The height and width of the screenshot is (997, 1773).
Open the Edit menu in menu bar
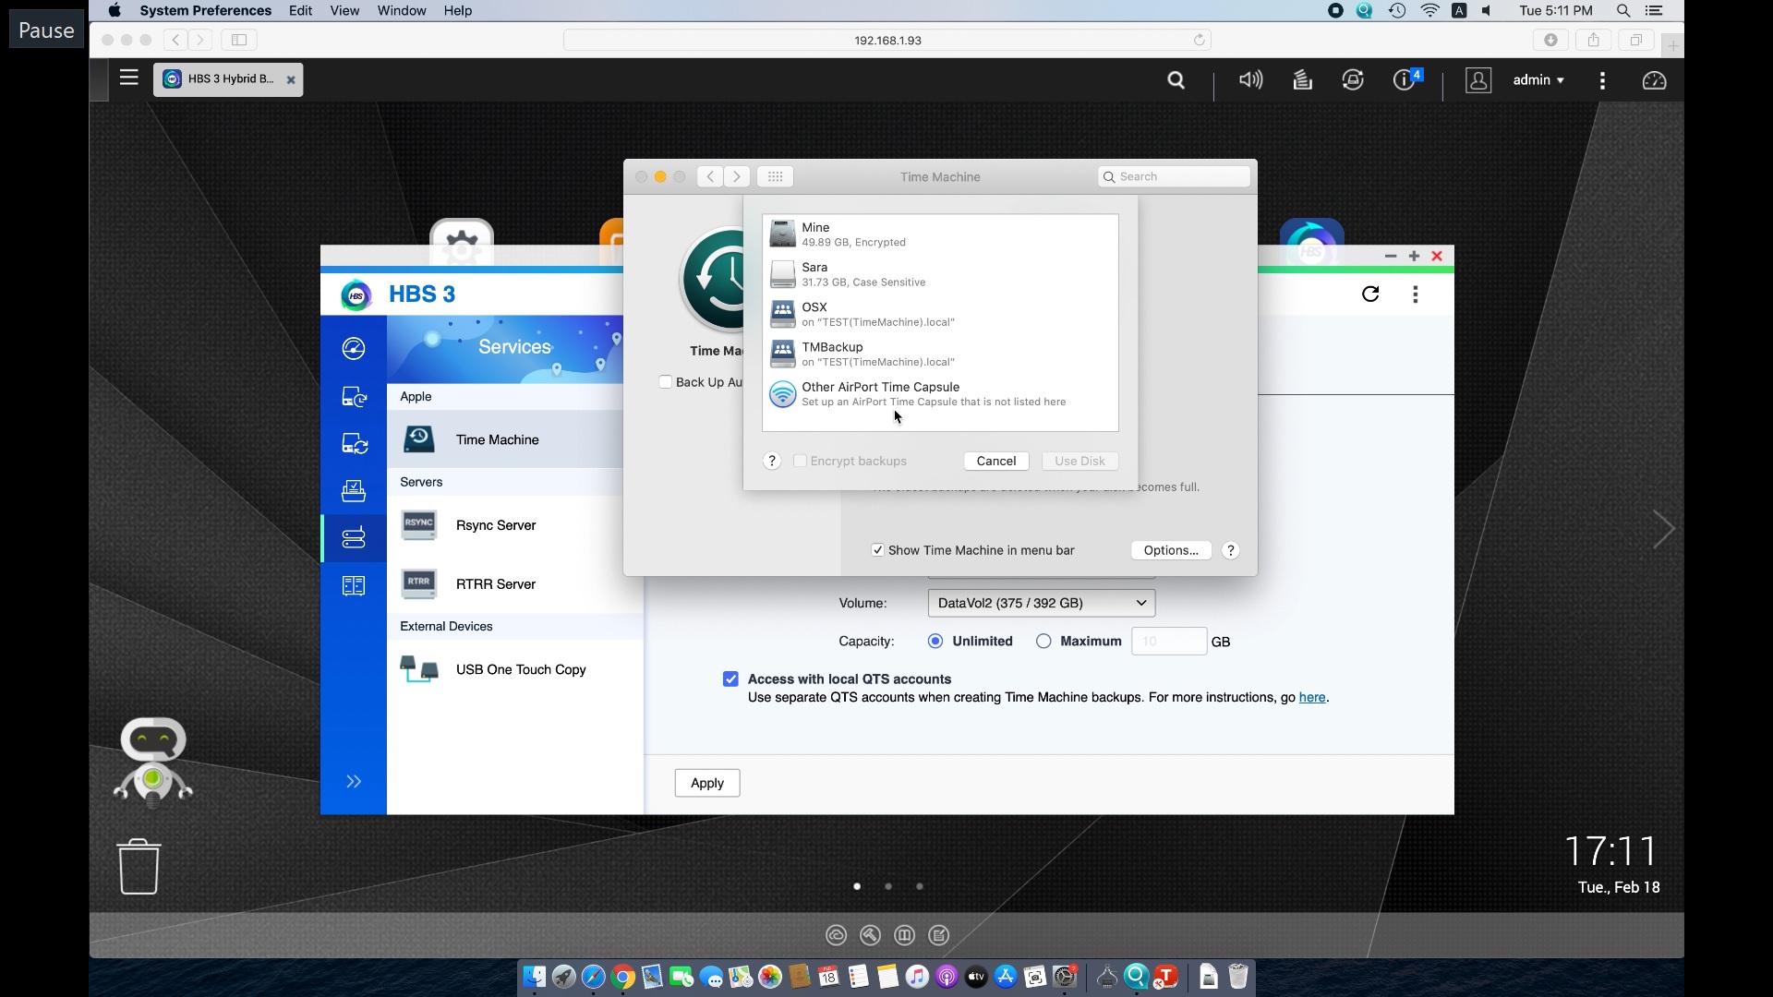[x=300, y=11]
